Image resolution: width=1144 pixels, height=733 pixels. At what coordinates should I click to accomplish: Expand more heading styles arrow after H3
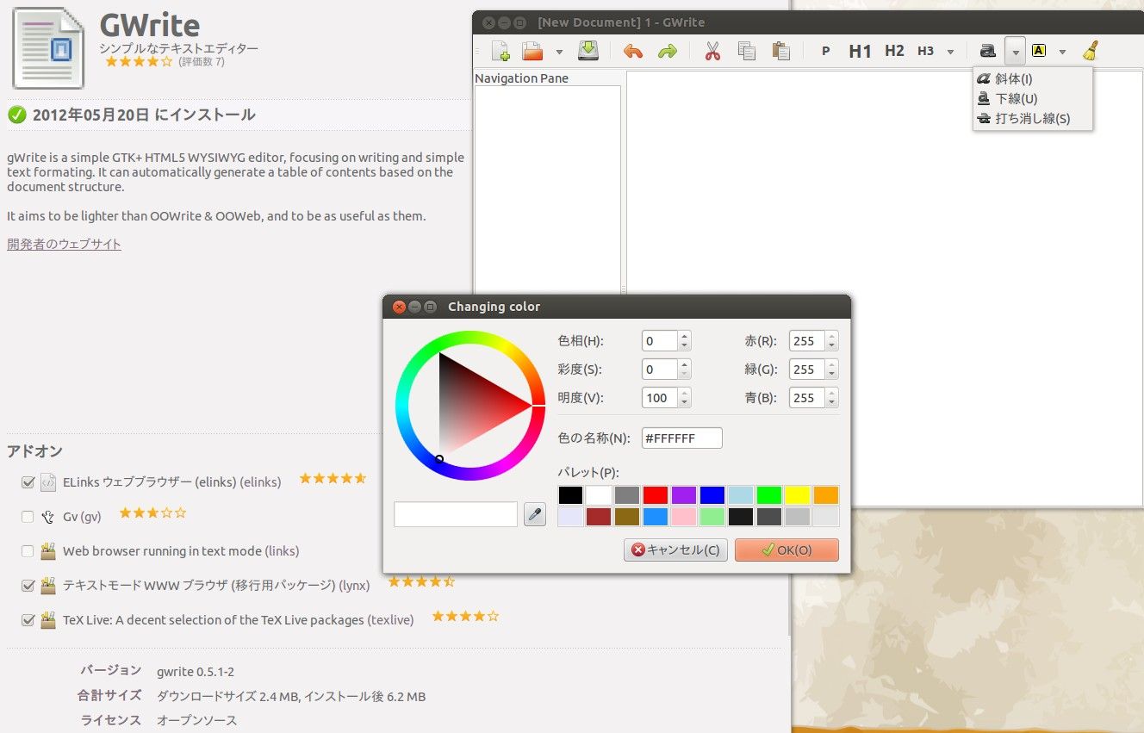(950, 52)
